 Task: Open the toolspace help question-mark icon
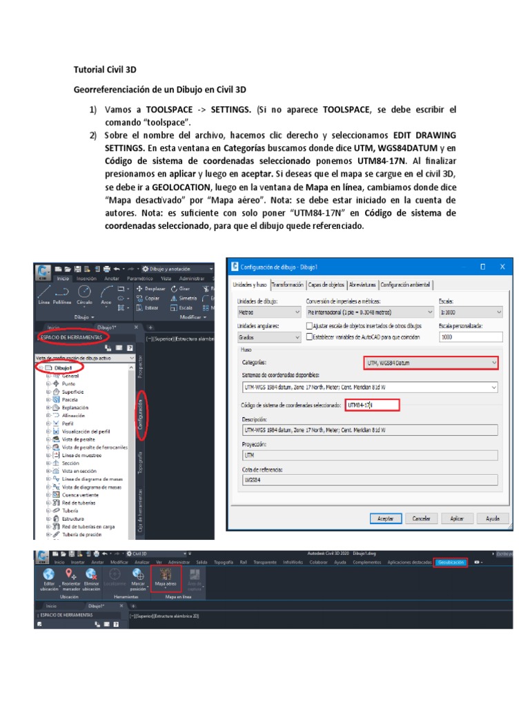point(130,347)
